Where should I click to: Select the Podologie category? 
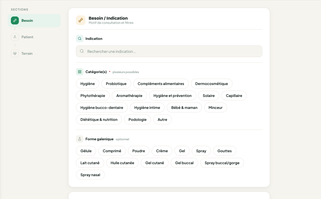tap(138, 120)
